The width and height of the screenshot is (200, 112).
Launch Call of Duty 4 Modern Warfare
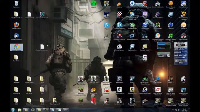(145, 80)
